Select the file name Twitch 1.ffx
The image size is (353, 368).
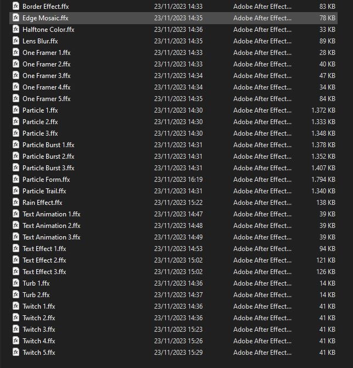point(39,306)
